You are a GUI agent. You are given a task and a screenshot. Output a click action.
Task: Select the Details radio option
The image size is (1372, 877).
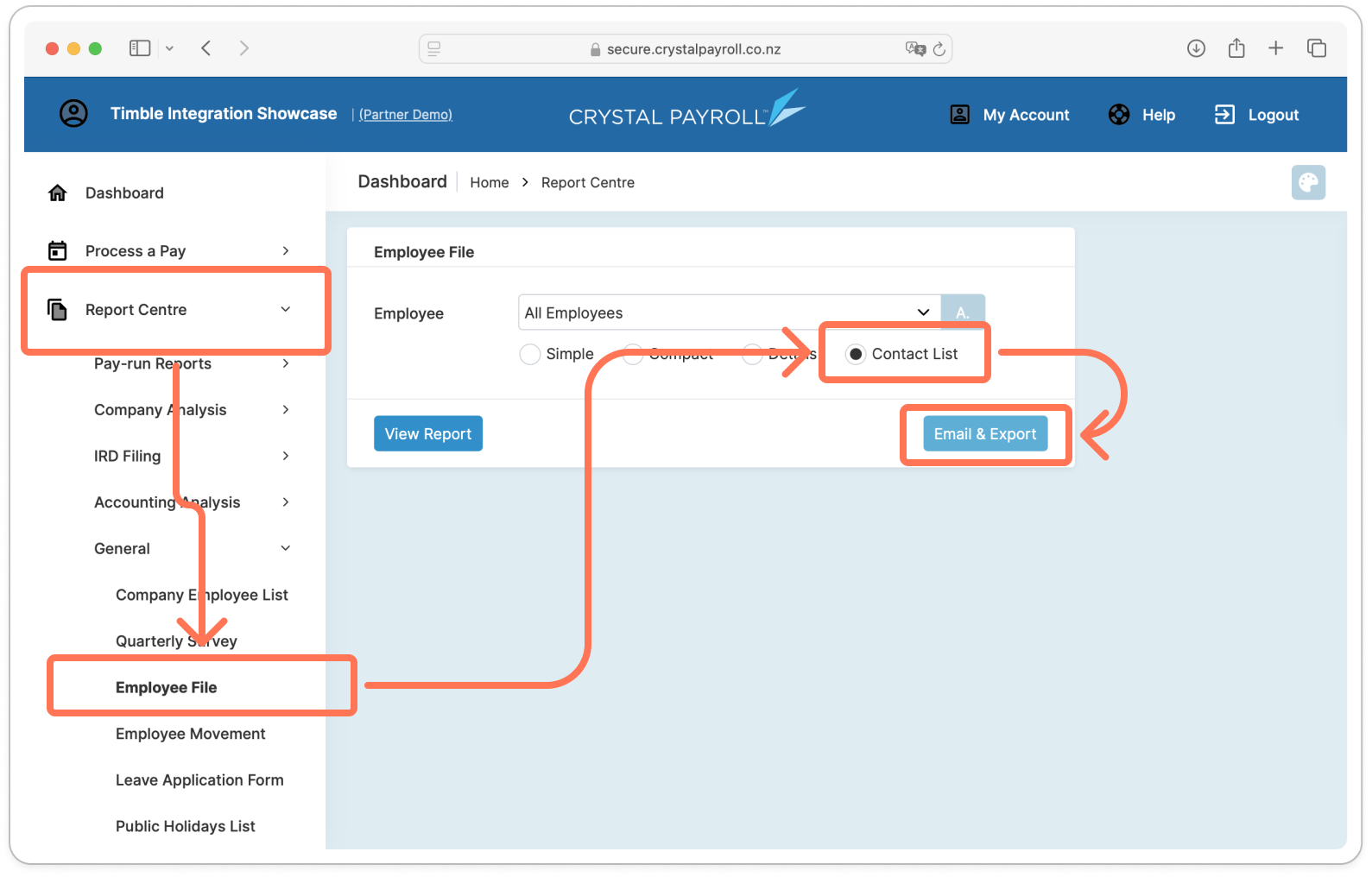752,354
